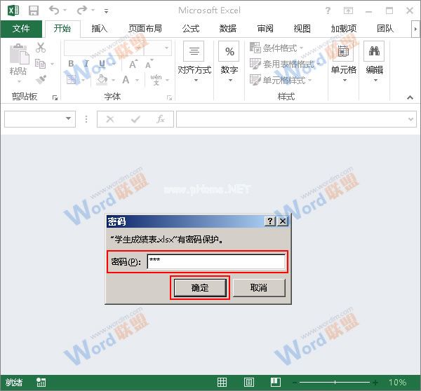The height and width of the screenshot is (391, 421).
Task: Confirm password with the 确定 button
Action: [200, 287]
